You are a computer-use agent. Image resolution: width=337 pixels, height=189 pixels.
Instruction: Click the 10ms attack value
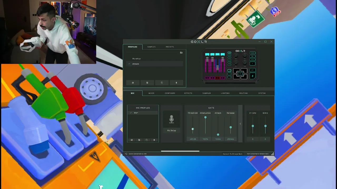coord(218,139)
